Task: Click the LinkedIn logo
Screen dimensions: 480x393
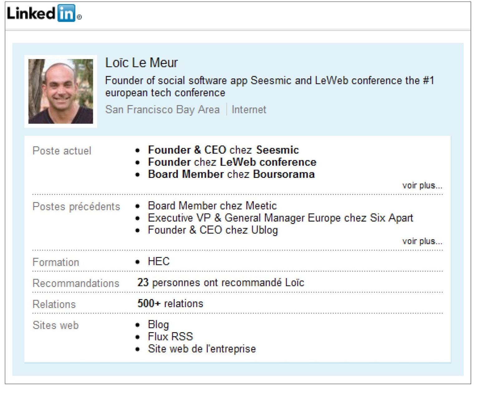Action: click(44, 13)
